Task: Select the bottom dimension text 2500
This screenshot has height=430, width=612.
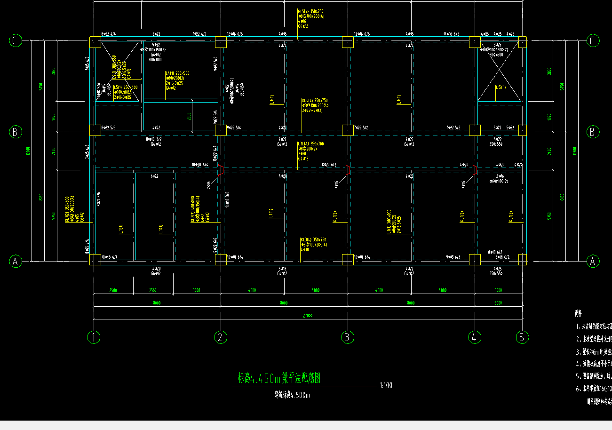Action: [x=113, y=290]
